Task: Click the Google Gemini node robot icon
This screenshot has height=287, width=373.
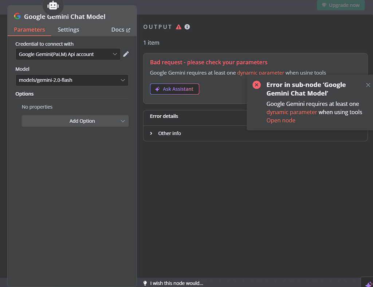Action: 53,5
